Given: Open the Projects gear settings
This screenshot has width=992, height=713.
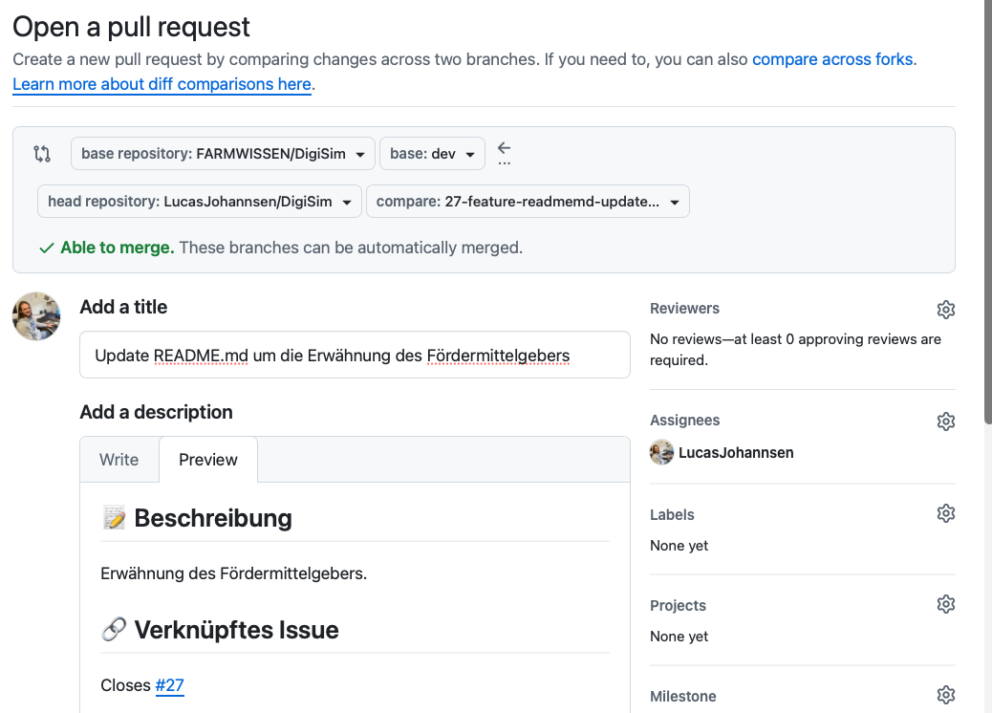Looking at the screenshot, I should [x=945, y=605].
